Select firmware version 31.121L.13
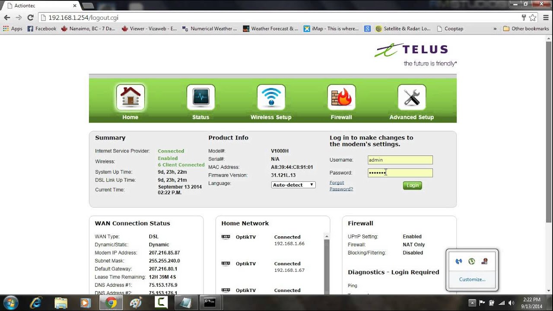The image size is (553, 311). pos(283,175)
